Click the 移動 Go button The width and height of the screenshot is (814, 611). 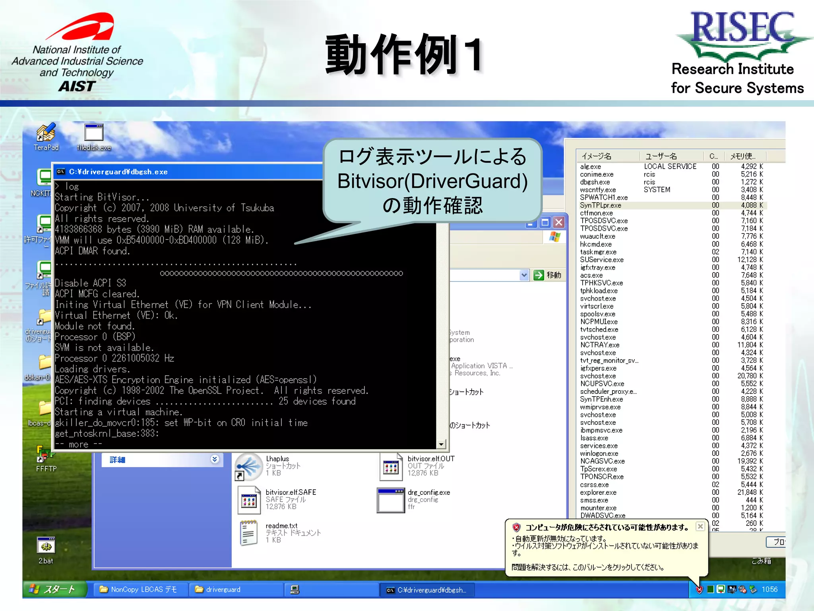click(548, 275)
